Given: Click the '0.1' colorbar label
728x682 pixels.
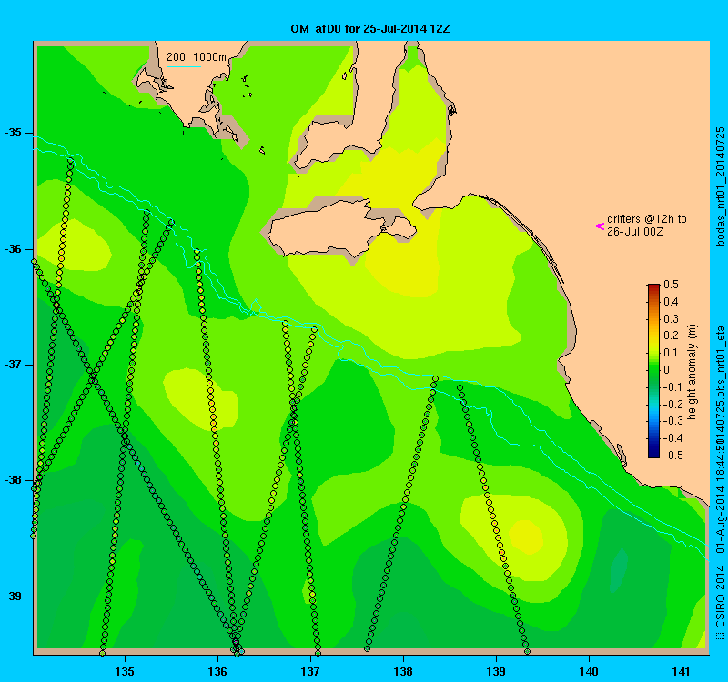Looking at the screenshot, I should coord(671,353).
